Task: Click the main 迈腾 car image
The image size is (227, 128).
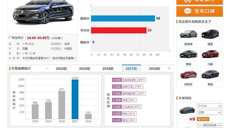Action: (43, 12)
